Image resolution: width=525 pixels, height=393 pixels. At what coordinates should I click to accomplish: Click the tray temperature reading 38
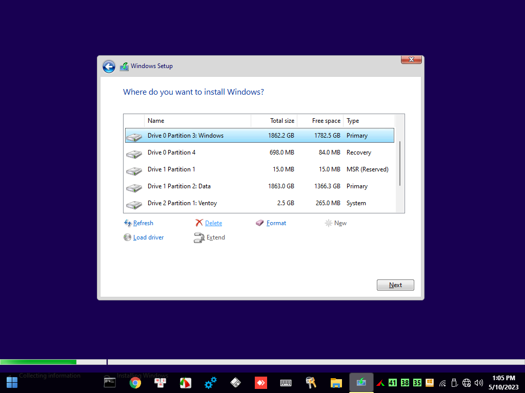405,383
